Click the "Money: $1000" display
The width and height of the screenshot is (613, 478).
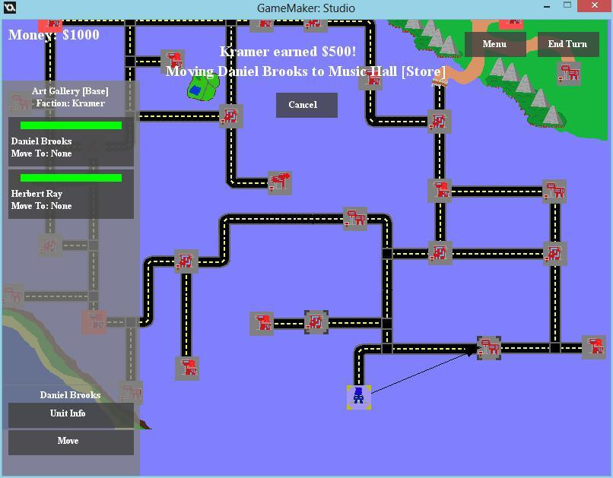[x=54, y=35]
